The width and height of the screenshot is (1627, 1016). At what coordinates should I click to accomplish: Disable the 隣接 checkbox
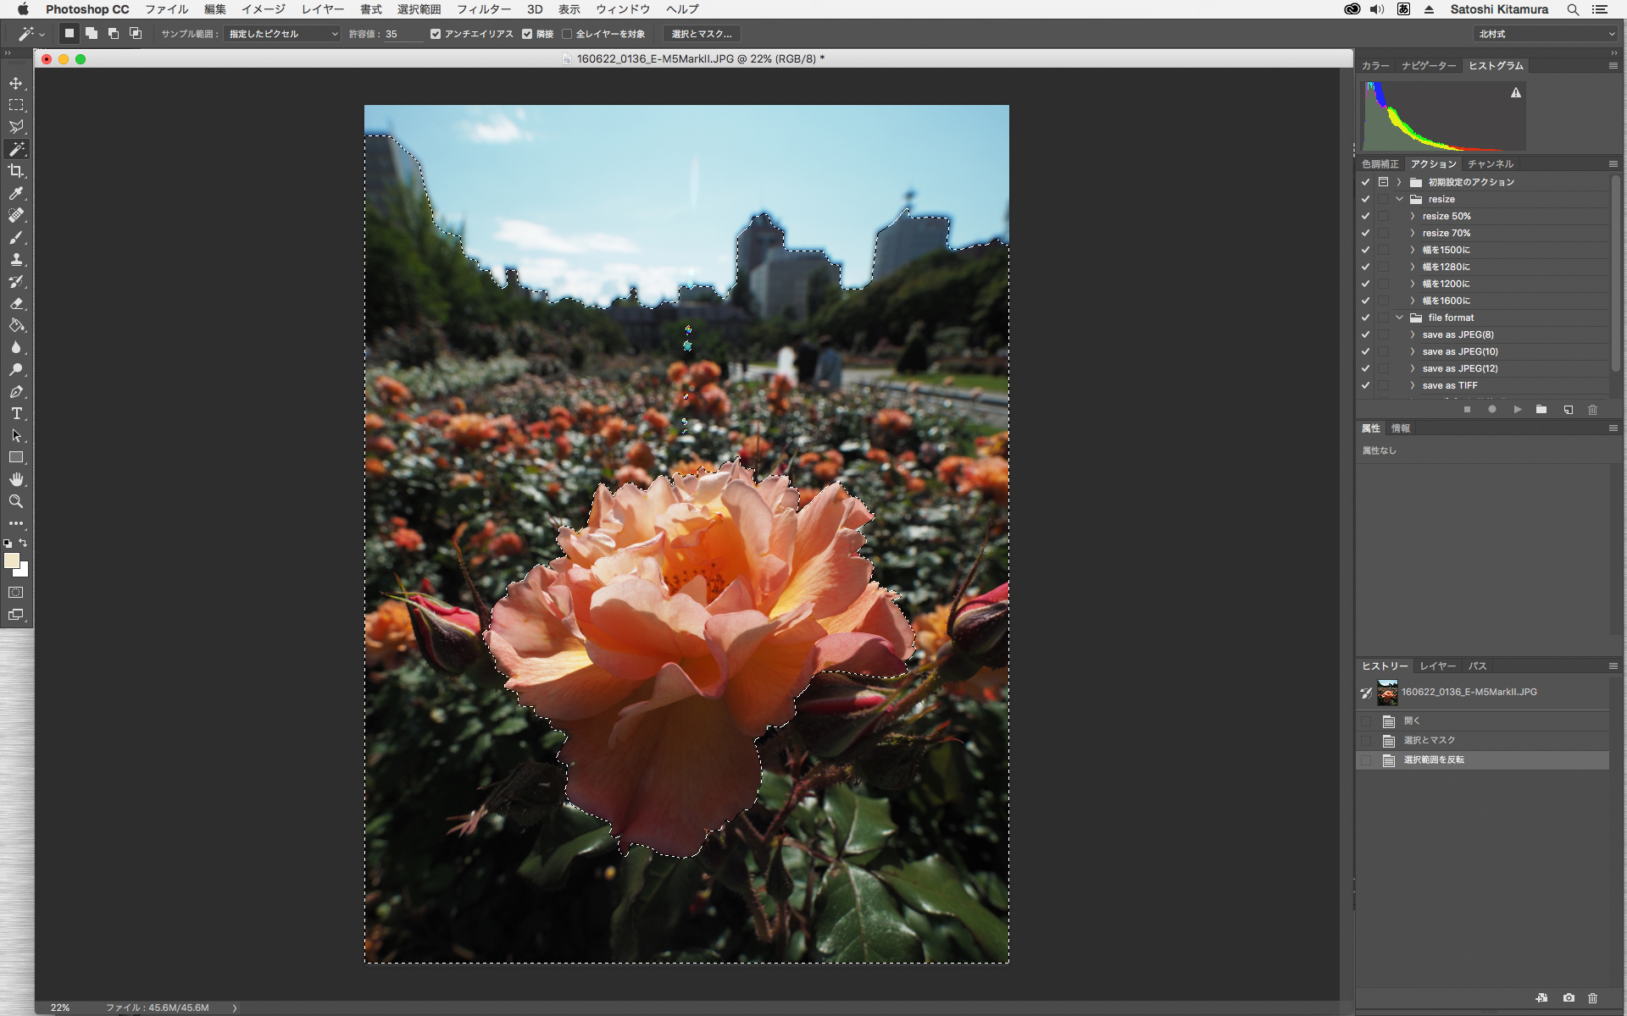click(x=527, y=34)
